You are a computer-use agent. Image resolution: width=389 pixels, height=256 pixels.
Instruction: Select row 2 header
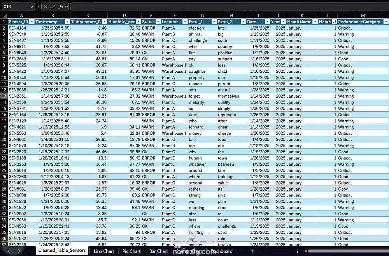click(4, 28)
